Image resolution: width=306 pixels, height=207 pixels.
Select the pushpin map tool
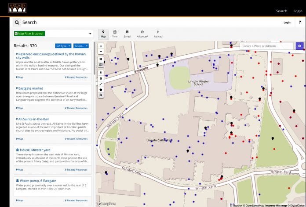point(101,72)
